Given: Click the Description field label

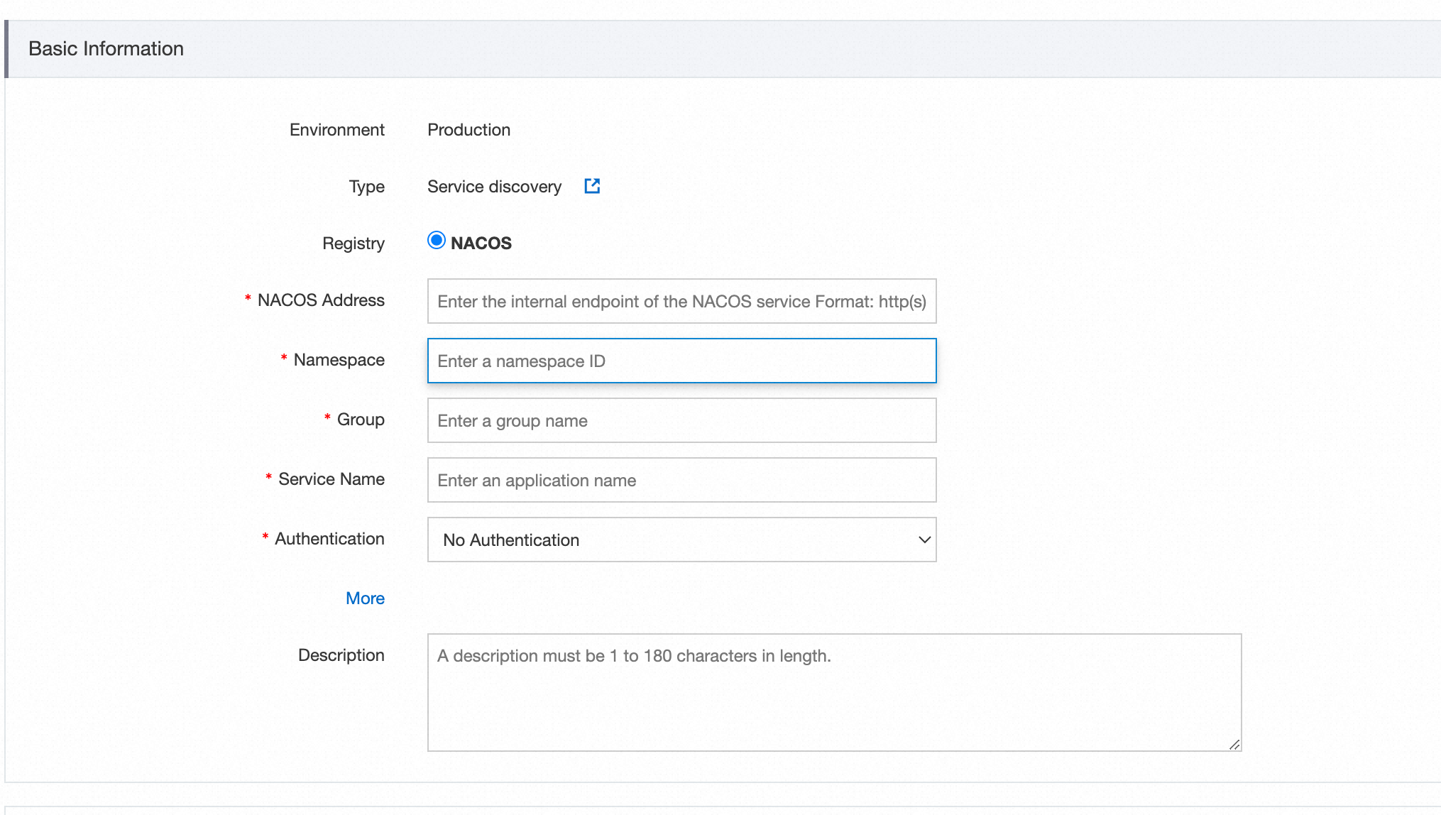Looking at the screenshot, I should pos(341,655).
